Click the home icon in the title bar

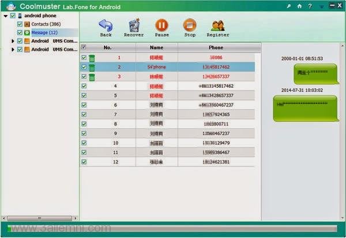click(x=299, y=6)
